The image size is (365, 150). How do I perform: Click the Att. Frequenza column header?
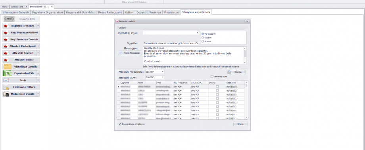[181, 82]
